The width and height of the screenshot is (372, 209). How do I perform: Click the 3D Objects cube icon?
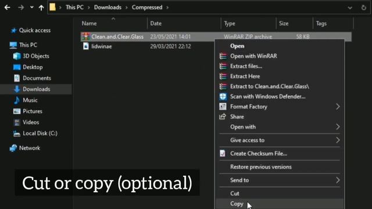17,56
